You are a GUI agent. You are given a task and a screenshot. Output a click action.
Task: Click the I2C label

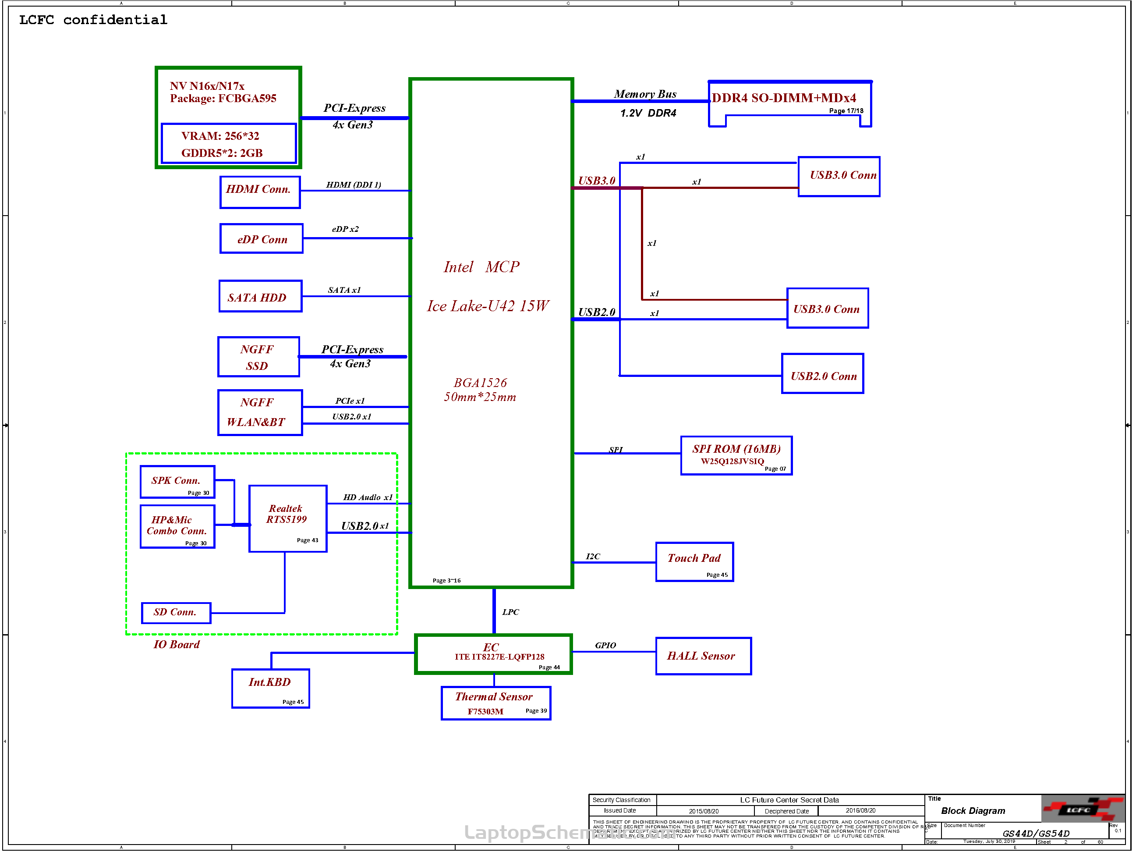[x=593, y=557]
